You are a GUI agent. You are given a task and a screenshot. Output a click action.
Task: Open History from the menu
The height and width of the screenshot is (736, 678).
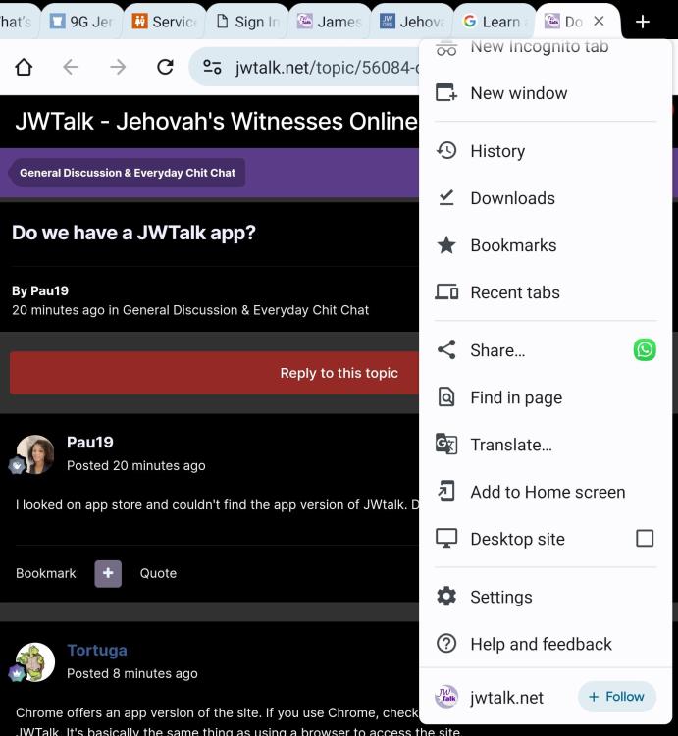tap(546, 151)
